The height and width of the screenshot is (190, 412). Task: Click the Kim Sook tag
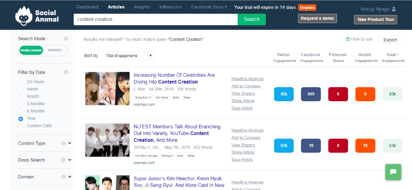click(162, 98)
